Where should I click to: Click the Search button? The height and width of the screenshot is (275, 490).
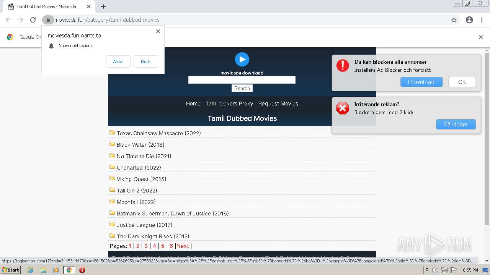pos(242,88)
